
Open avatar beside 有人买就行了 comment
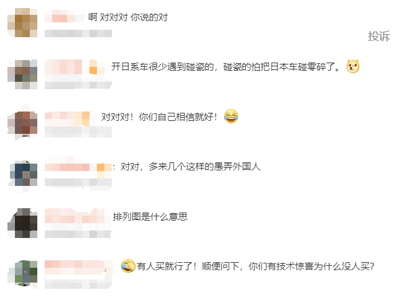tap(22, 273)
